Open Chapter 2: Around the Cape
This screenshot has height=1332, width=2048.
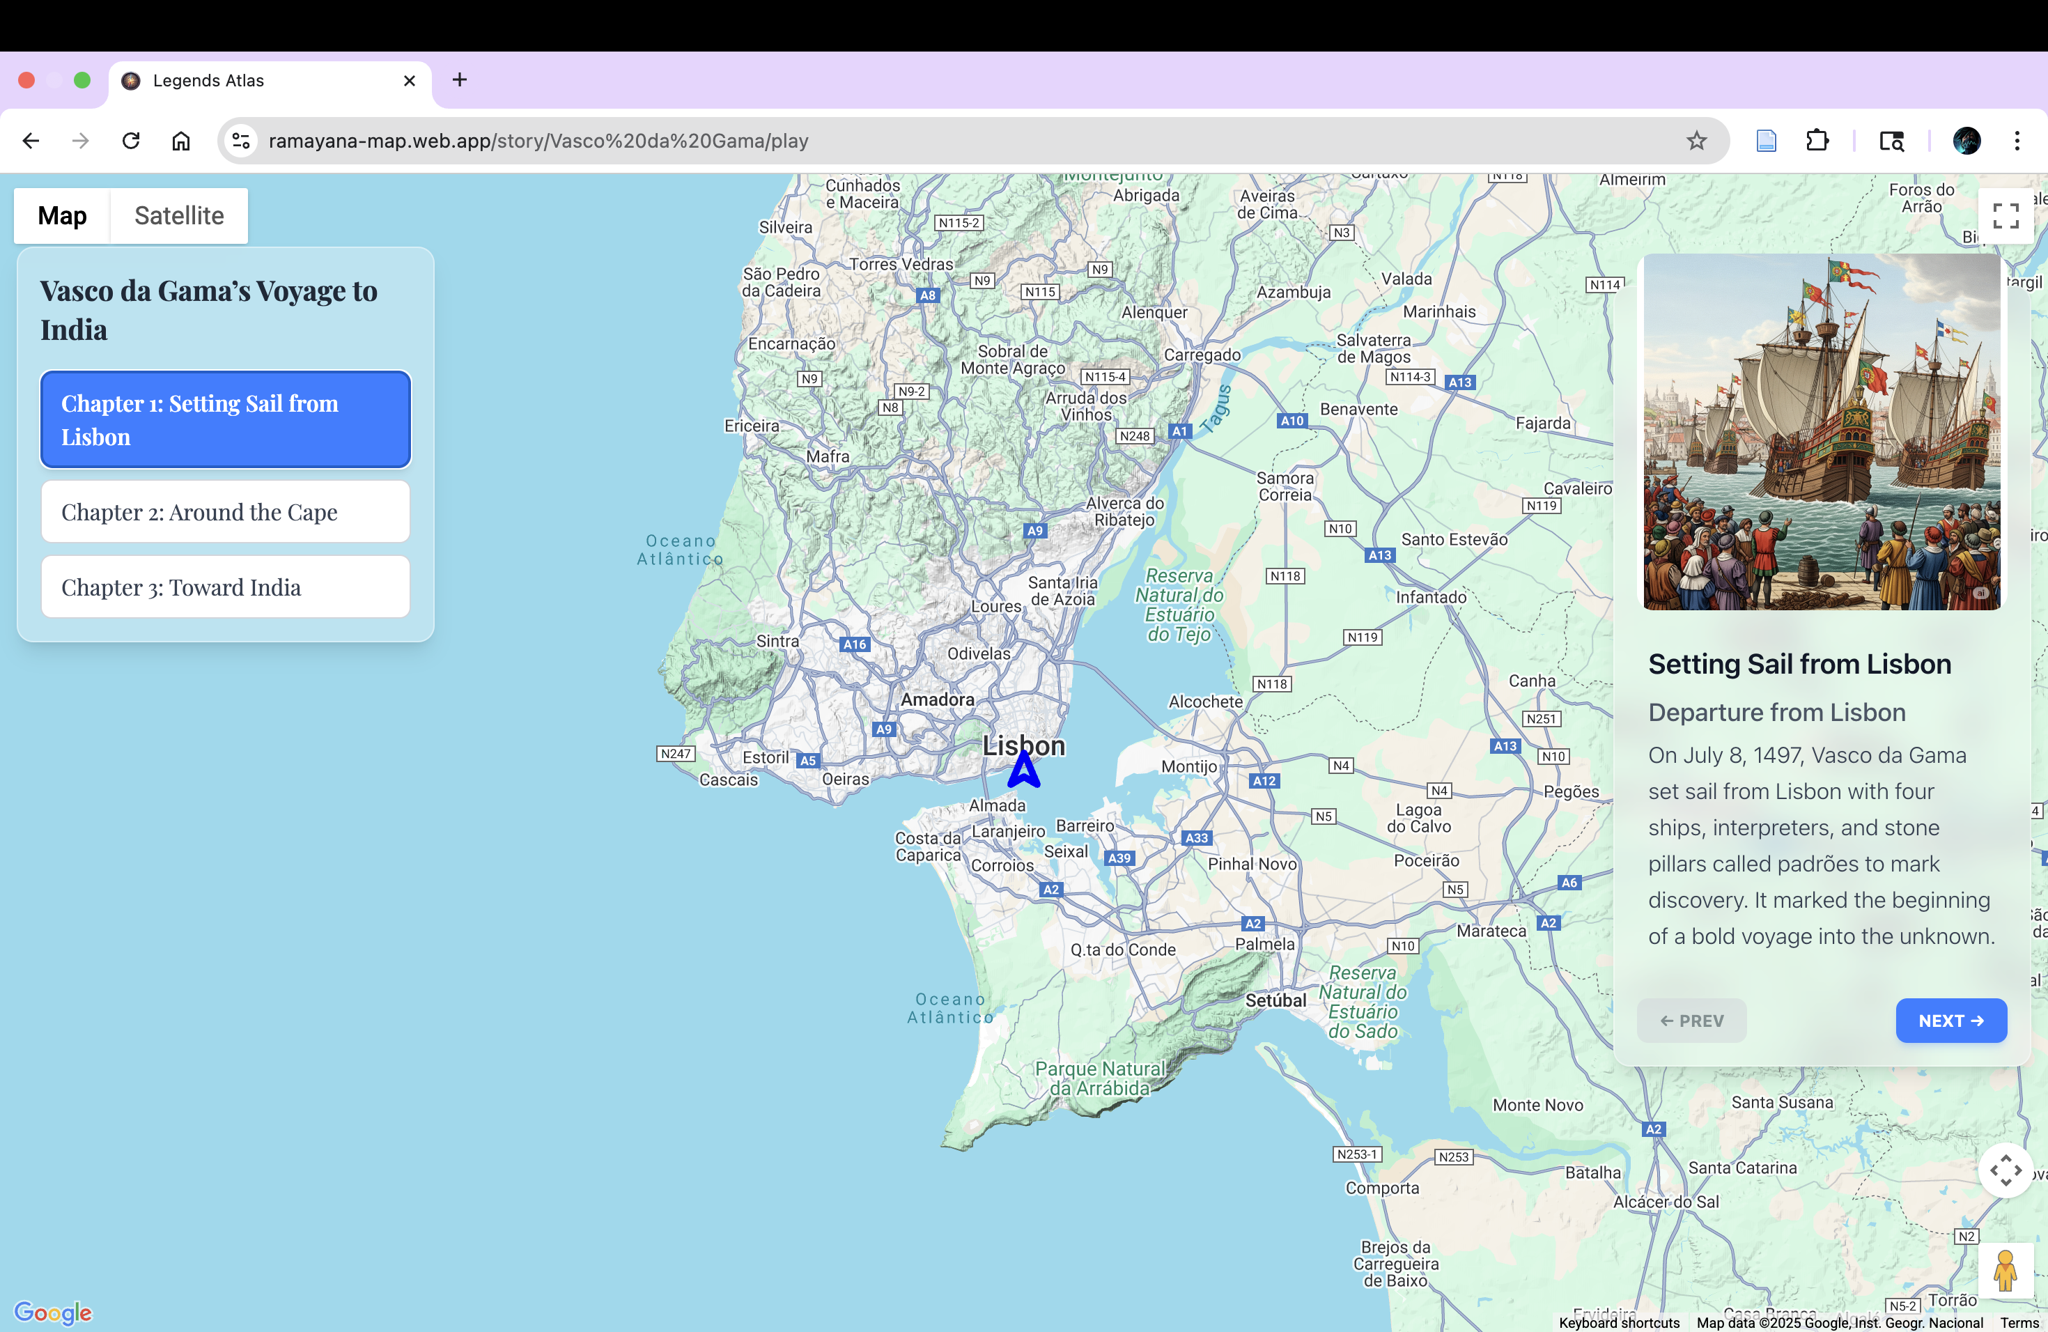click(x=226, y=512)
